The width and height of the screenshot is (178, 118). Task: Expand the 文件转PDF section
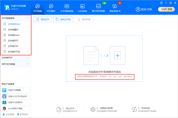click(16, 58)
